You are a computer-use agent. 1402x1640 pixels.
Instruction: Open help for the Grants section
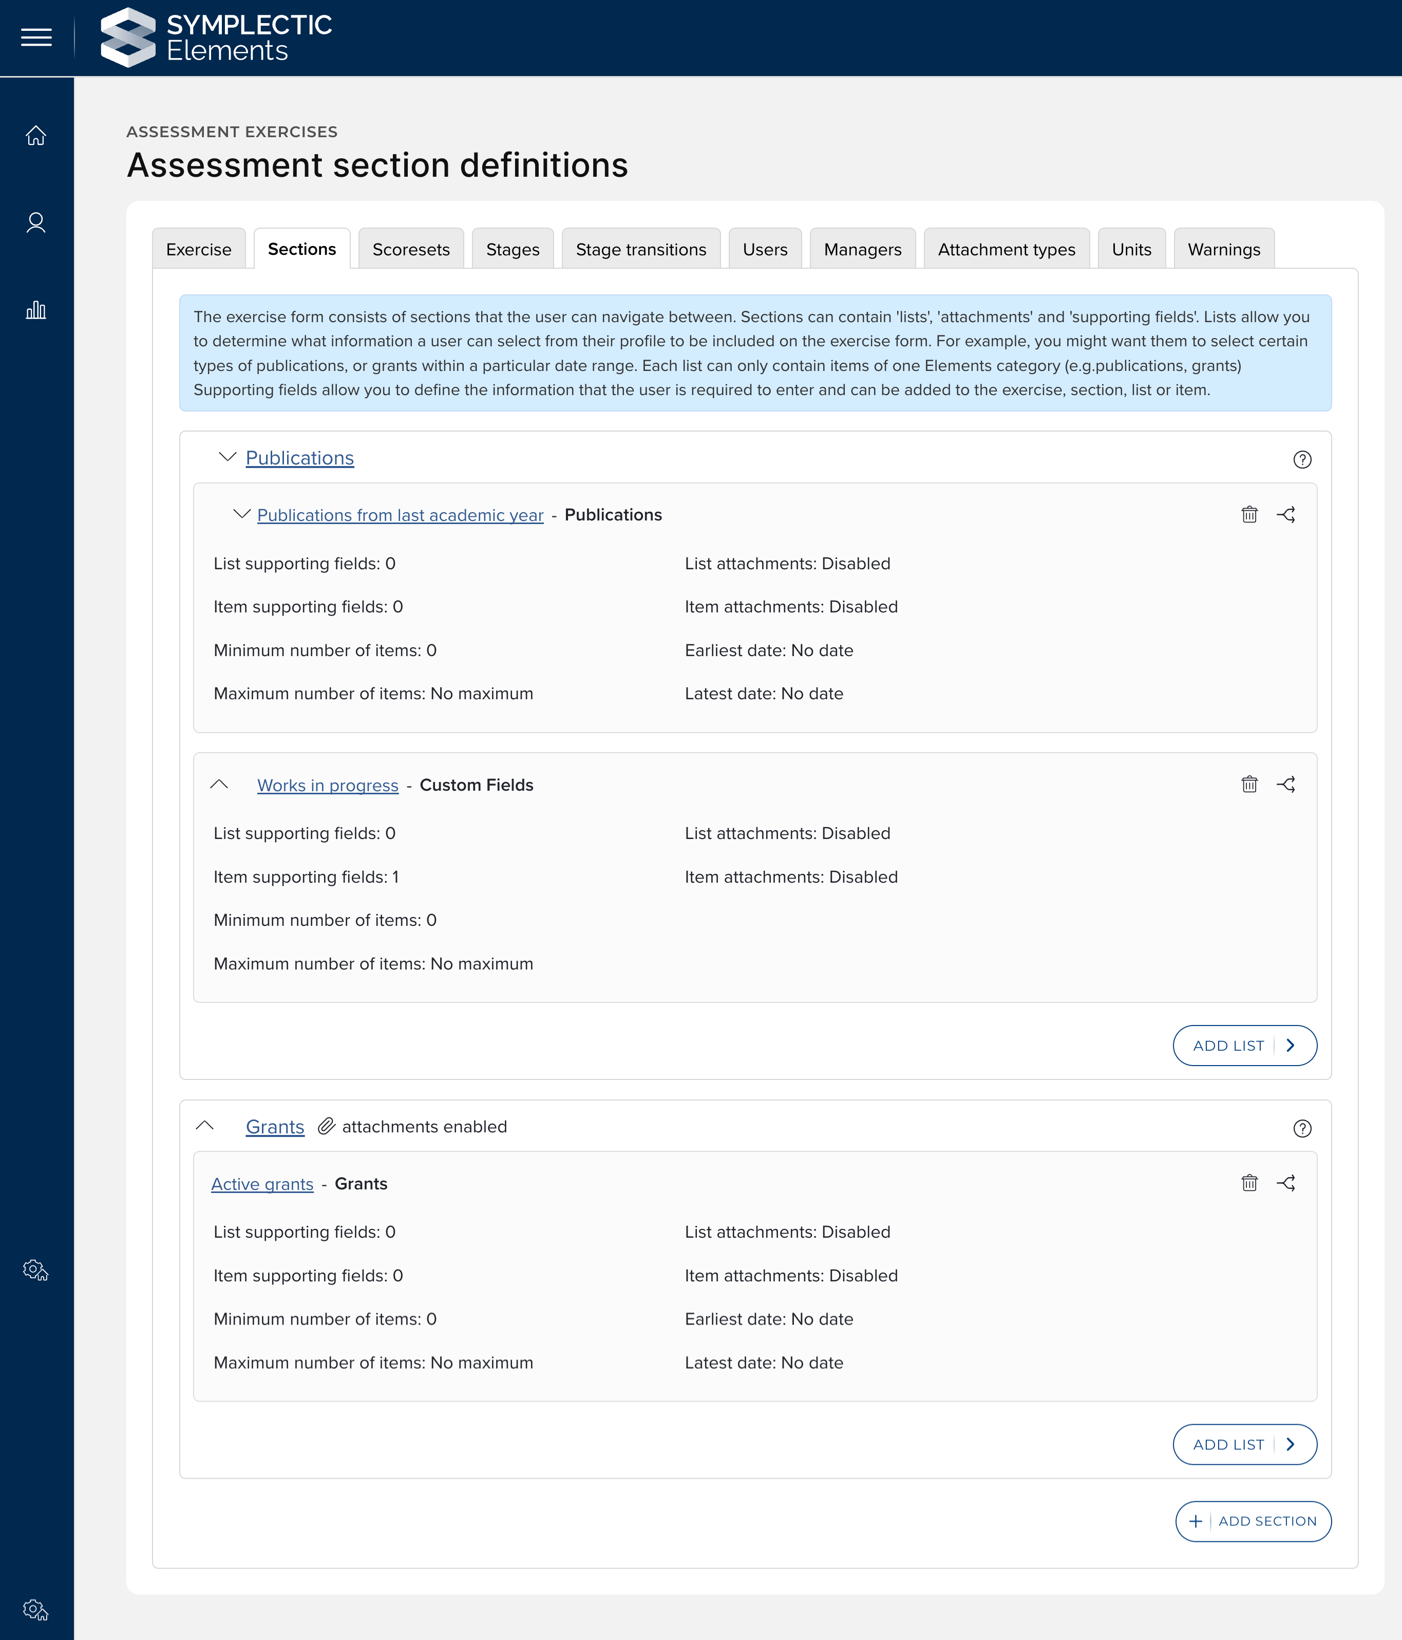1302,1129
